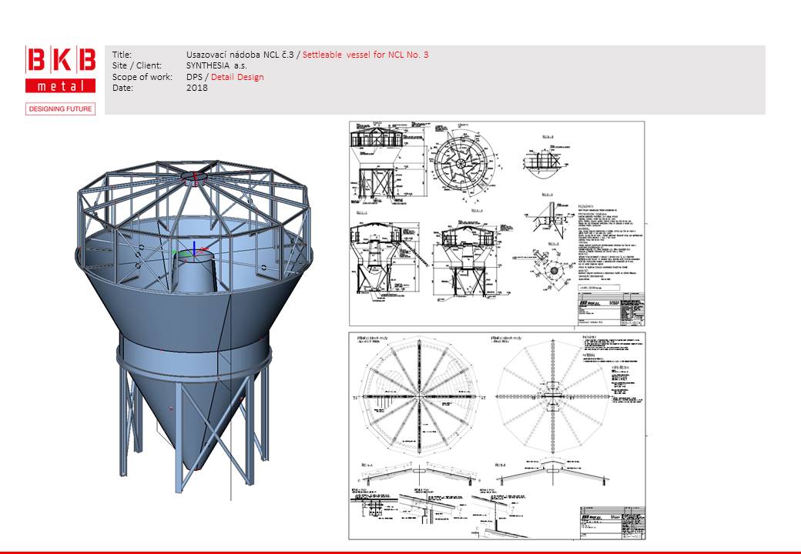Viewport: 801px width, 554px height.
Task: Click the 'Usazovací nádoba NCL č.3' title
Action: (240, 55)
